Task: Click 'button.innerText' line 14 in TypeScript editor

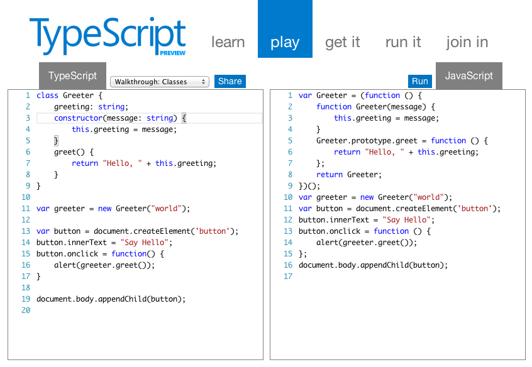Action: [x=104, y=243]
